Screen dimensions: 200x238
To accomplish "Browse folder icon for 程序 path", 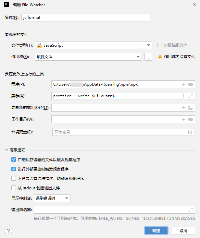I will click(x=191, y=84).
